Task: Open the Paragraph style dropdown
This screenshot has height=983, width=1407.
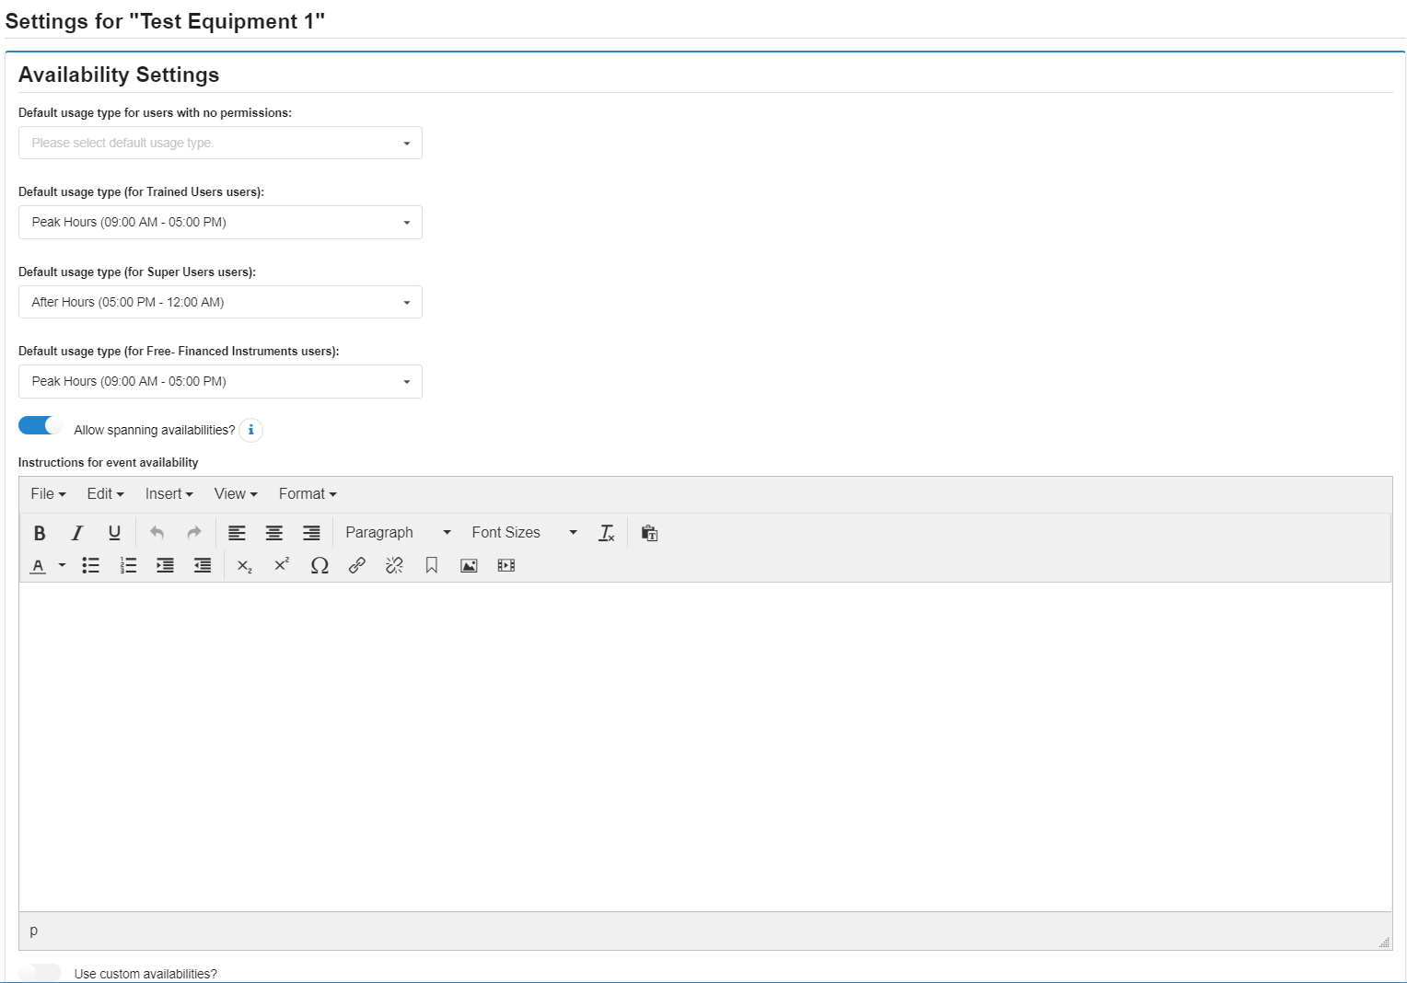Action: [x=398, y=533]
